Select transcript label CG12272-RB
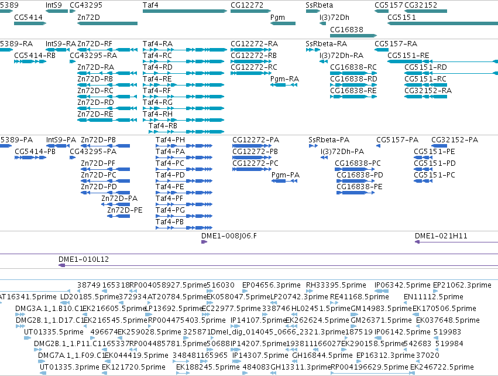 (254, 55)
